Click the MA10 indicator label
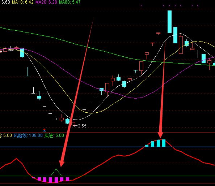Image resolution: width=215 pixels, height=186 pixels. click(23, 2)
